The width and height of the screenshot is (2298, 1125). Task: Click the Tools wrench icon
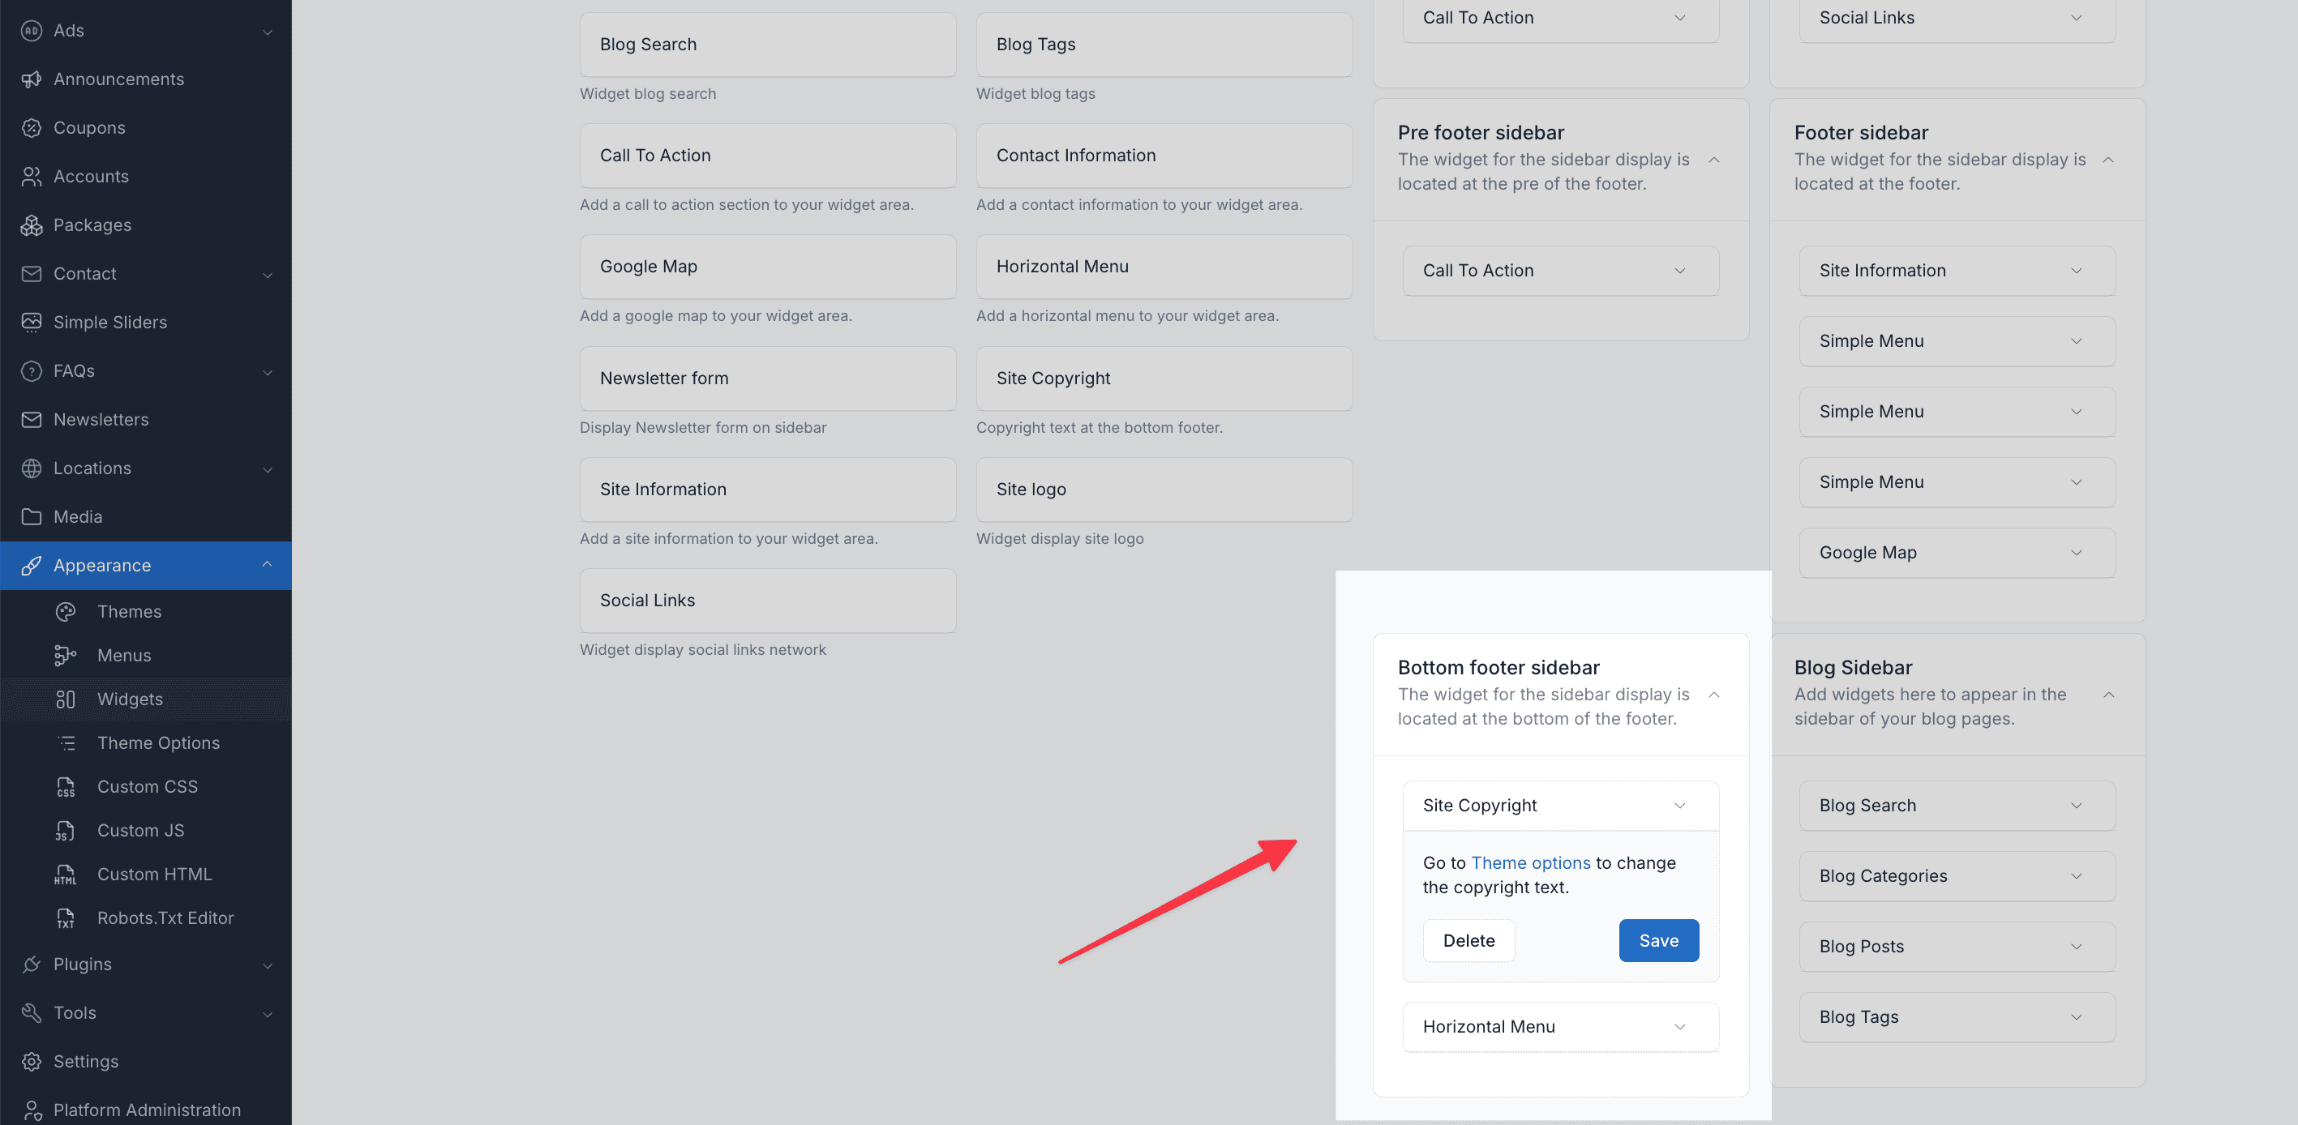(x=32, y=1012)
